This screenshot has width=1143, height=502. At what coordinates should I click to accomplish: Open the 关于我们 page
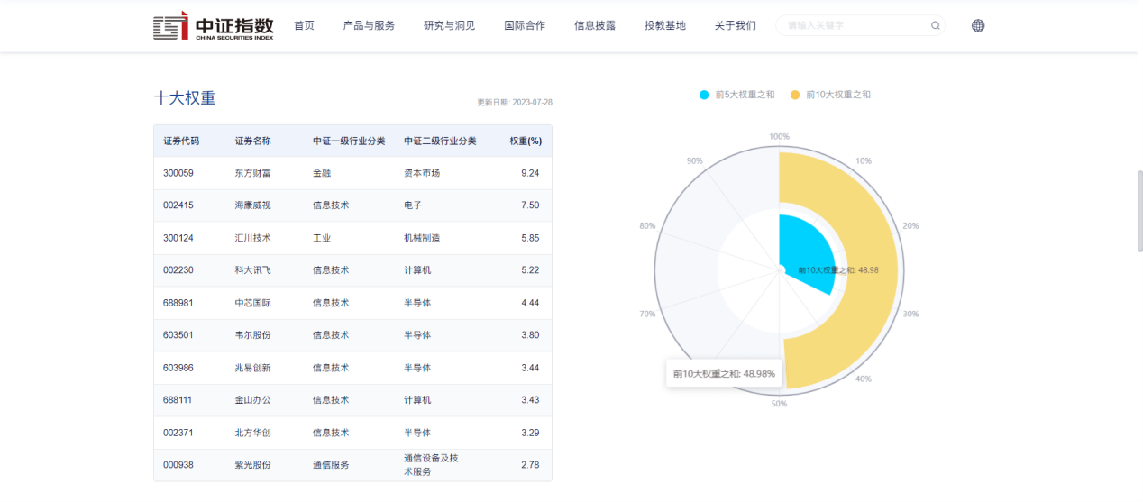[x=735, y=26]
